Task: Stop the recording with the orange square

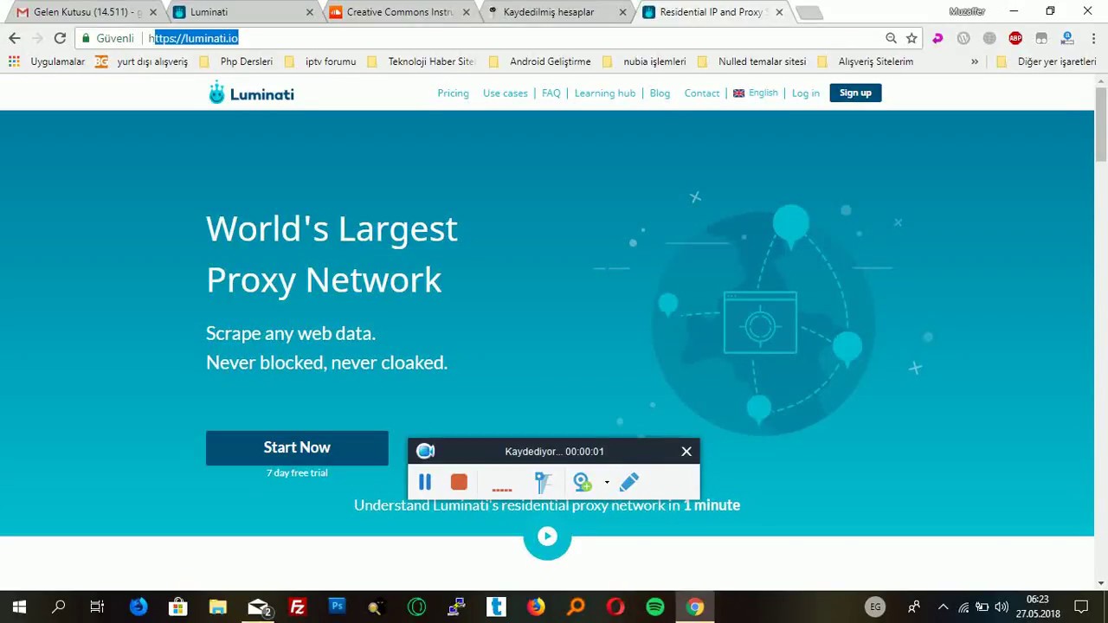Action: pos(459,482)
